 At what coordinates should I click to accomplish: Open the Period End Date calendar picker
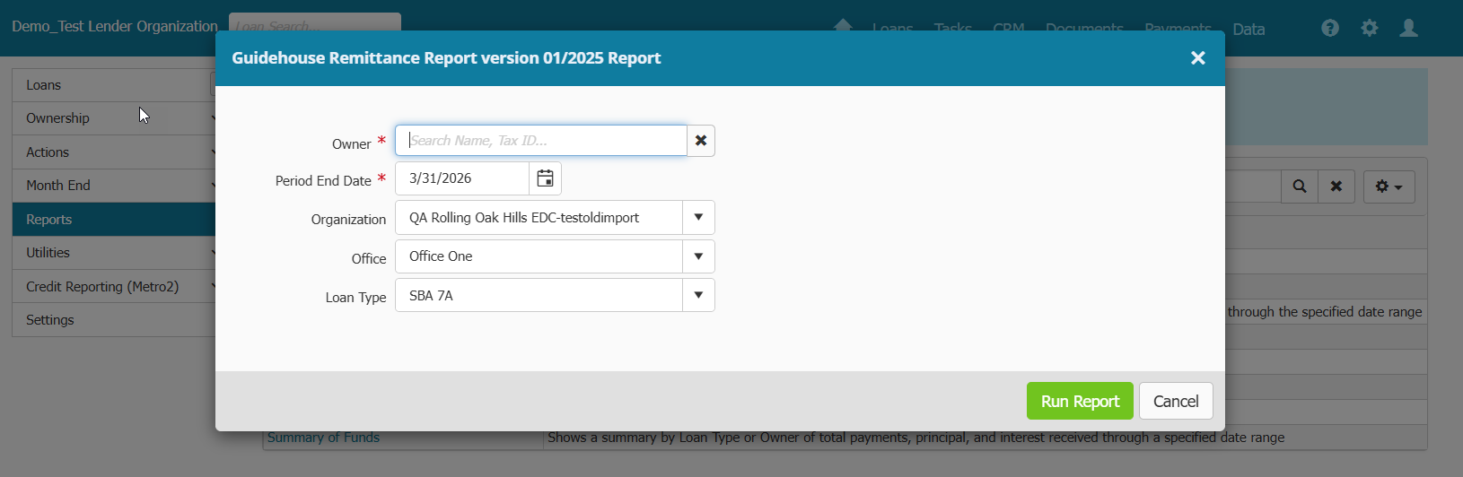[x=545, y=178]
